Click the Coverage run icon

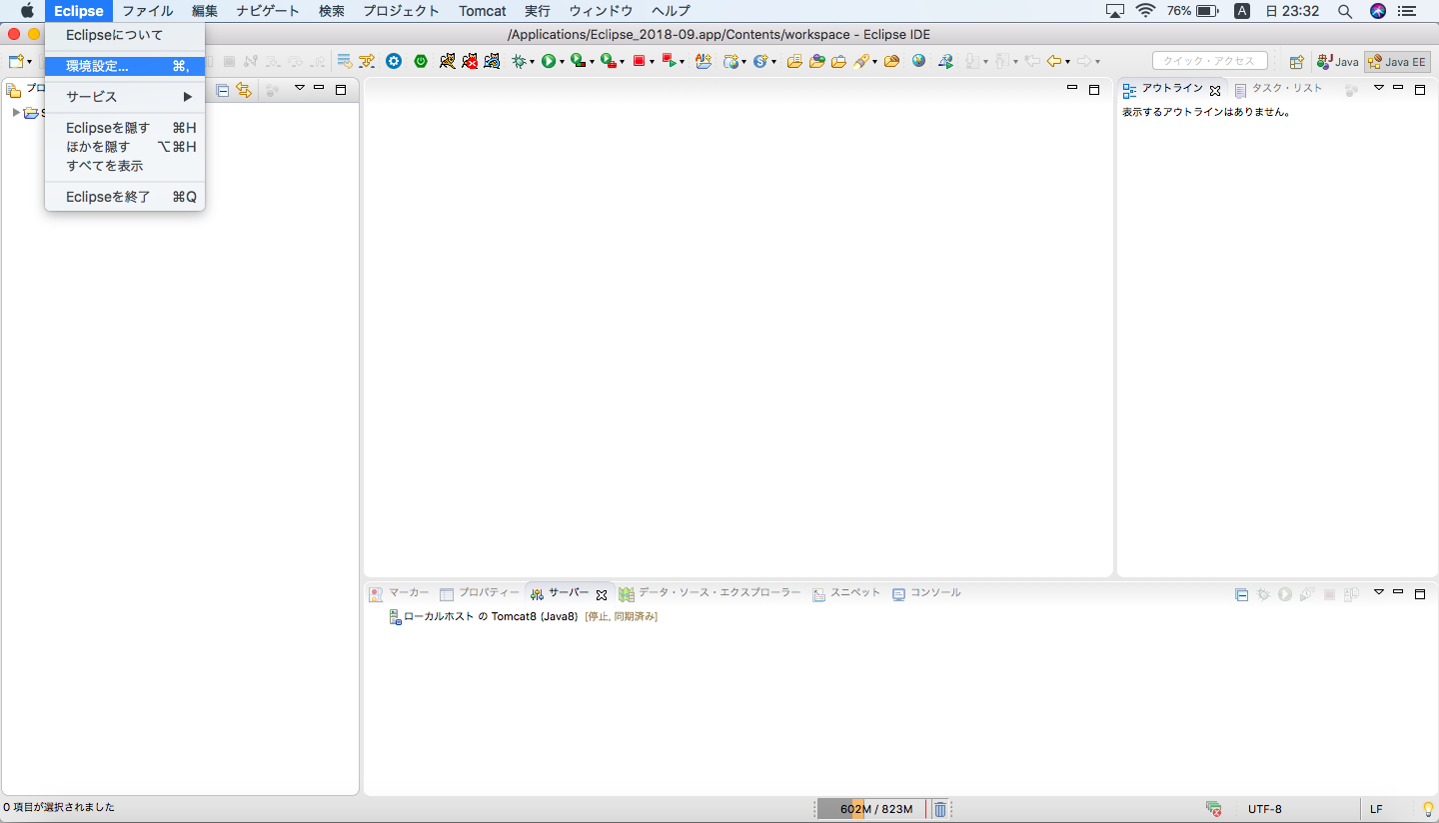(x=578, y=61)
